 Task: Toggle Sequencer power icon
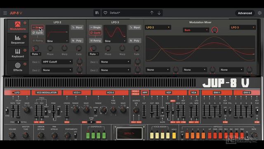(25, 36)
